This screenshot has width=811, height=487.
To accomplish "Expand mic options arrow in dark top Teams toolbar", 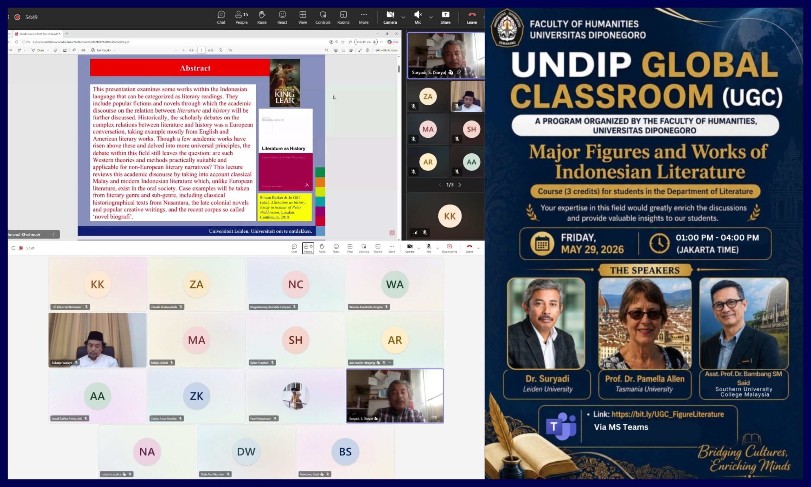I will (431, 17).
